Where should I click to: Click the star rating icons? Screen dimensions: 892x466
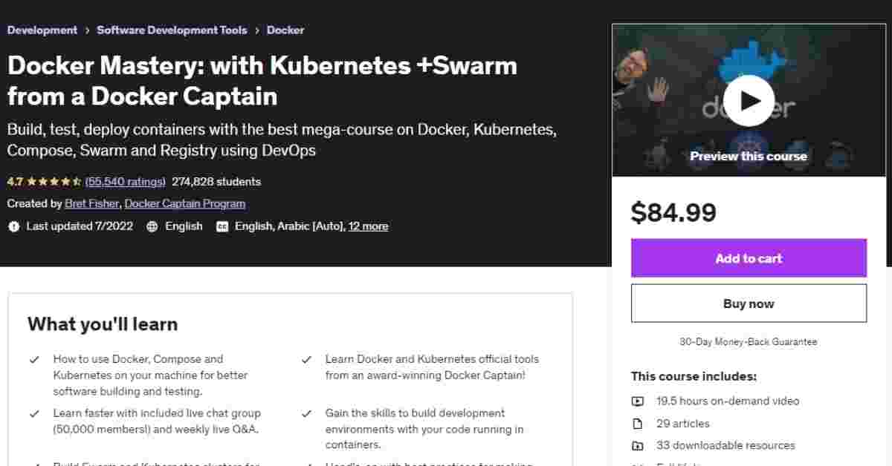[54, 182]
